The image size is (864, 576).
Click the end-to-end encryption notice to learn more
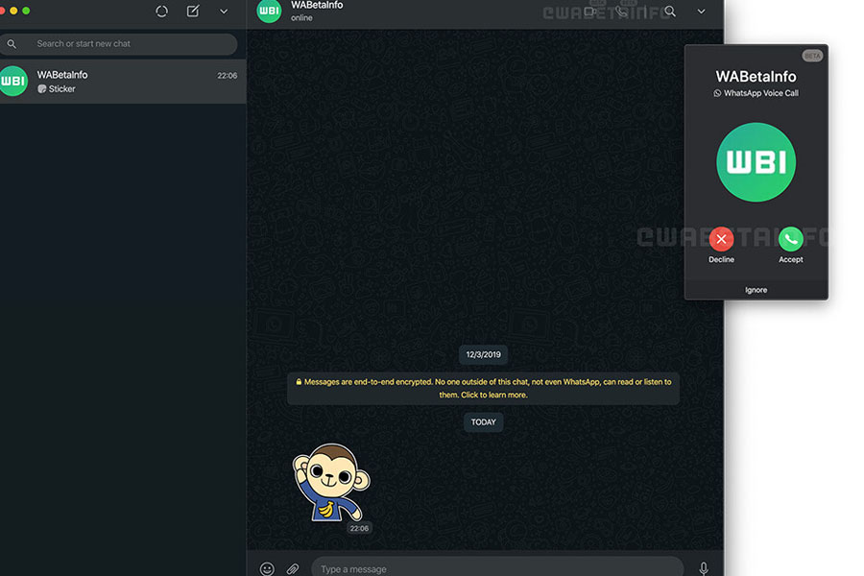(483, 388)
